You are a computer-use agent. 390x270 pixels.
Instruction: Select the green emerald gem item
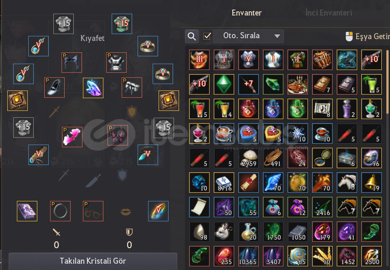click(224, 85)
